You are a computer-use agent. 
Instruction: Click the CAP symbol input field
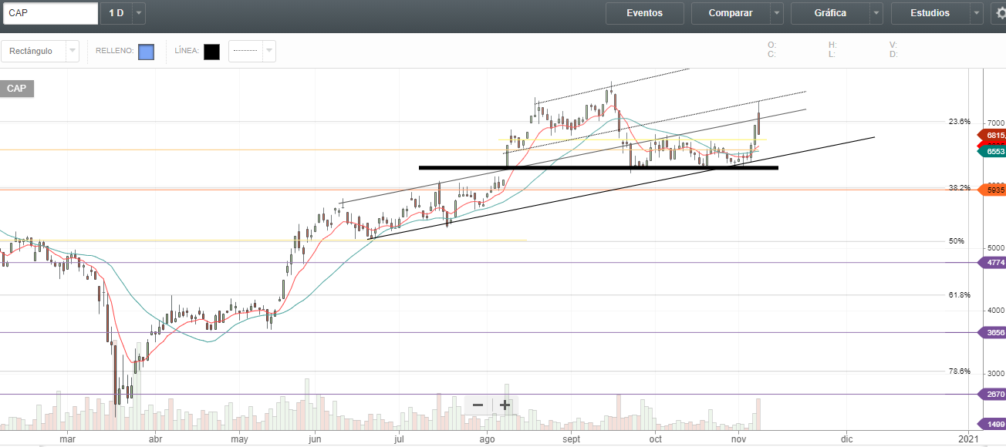coord(50,13)
